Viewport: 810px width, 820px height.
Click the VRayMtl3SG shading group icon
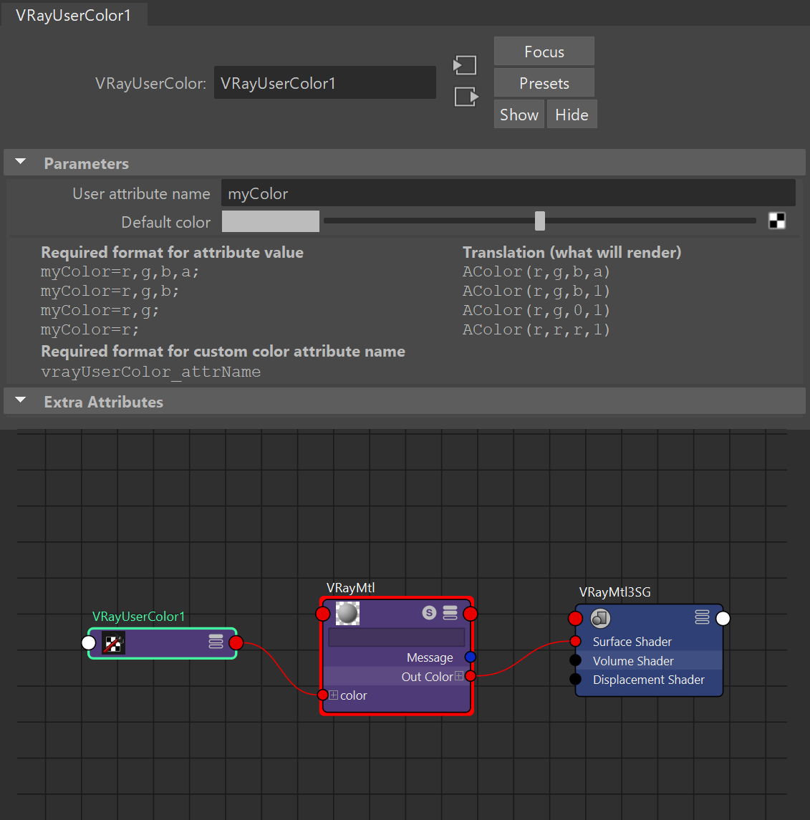(600, 618)
